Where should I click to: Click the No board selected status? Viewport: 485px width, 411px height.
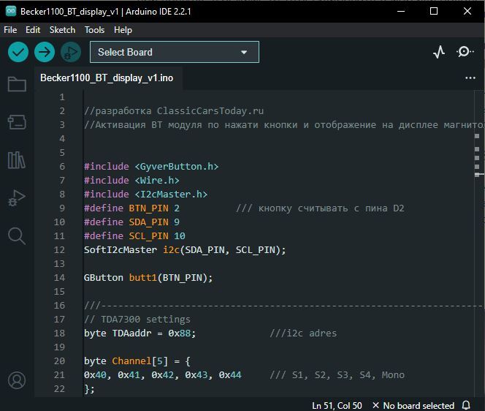[x=413, y=405]
